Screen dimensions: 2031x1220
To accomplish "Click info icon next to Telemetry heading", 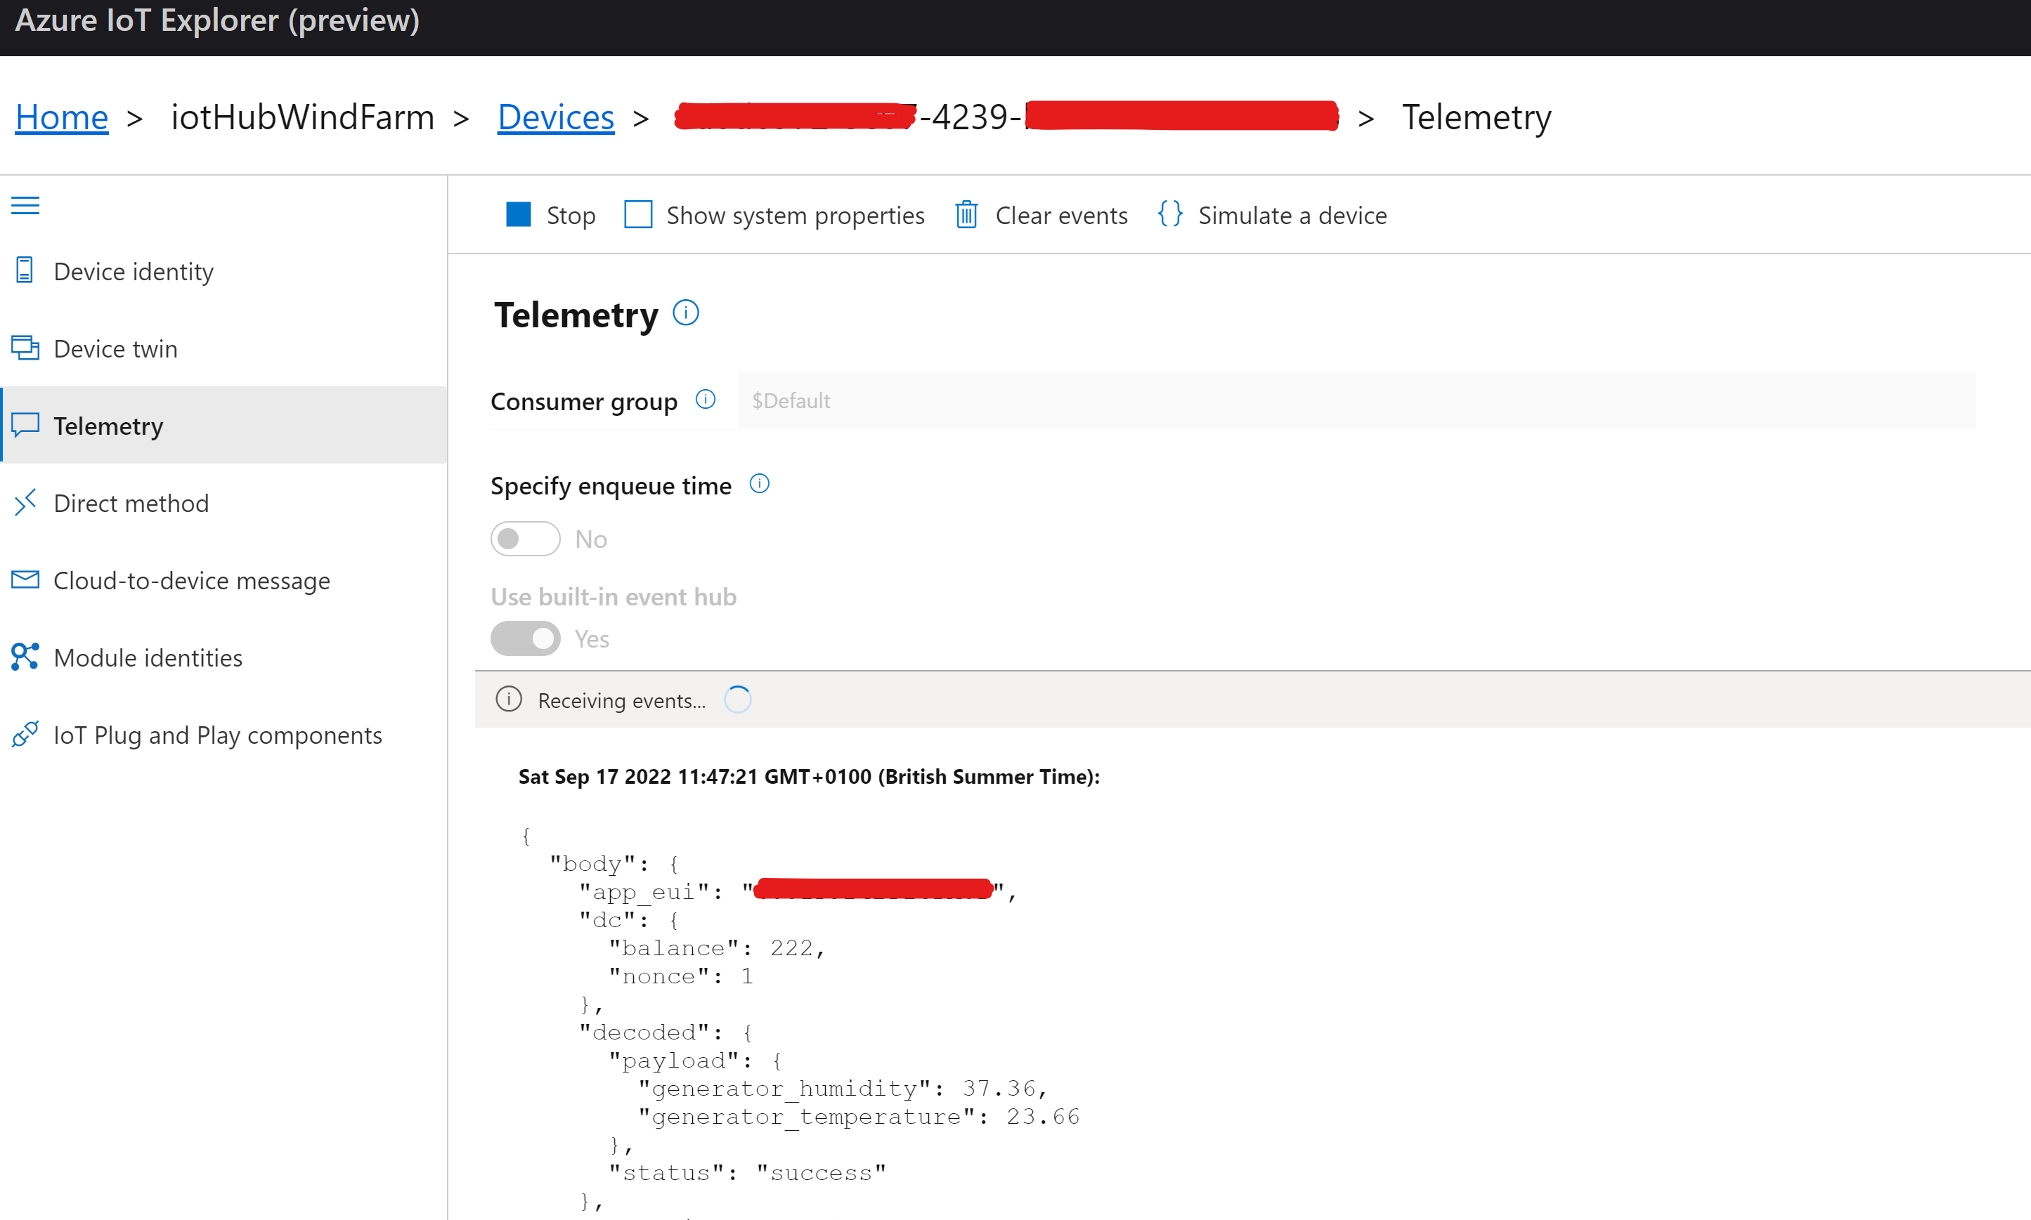I will 685,313.
